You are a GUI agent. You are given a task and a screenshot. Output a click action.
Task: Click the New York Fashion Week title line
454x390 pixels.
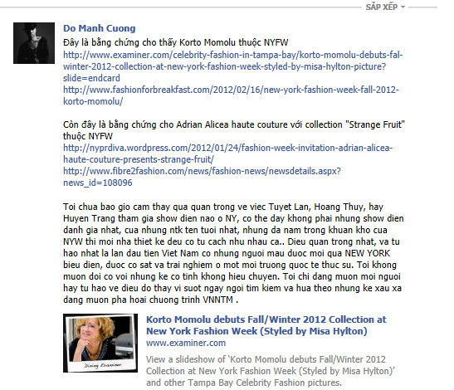256,331
